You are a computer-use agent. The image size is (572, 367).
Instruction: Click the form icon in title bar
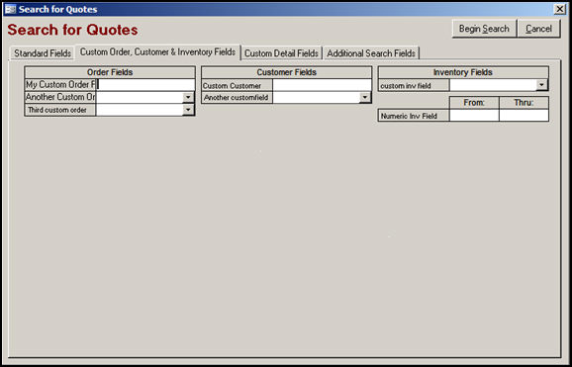coord(10,9)
